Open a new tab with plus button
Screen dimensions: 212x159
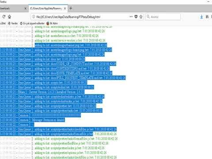[71, 8]
